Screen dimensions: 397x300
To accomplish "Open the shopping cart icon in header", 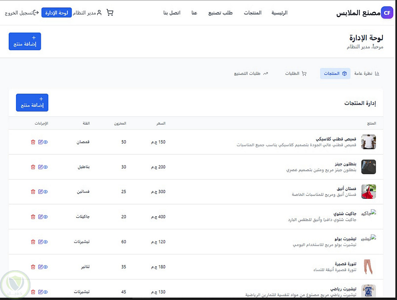I will [110, 13].
